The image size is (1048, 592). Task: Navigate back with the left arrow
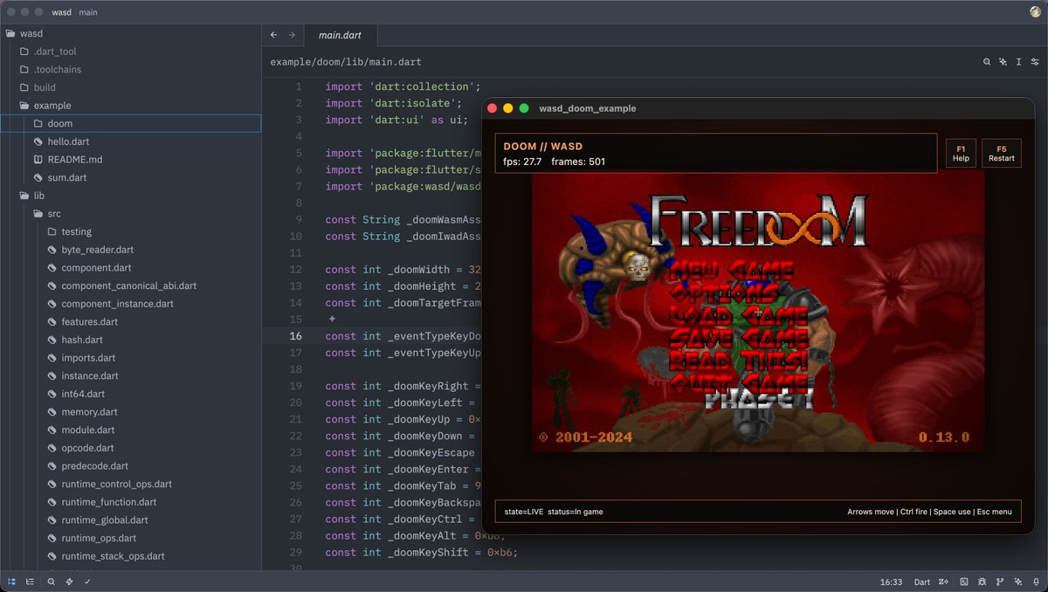coord(273,35)
